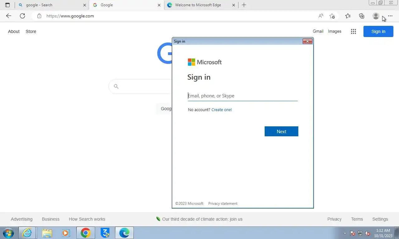Open the Gmail link
This screenshot has height=239, width=399.
tap(318, 31)
